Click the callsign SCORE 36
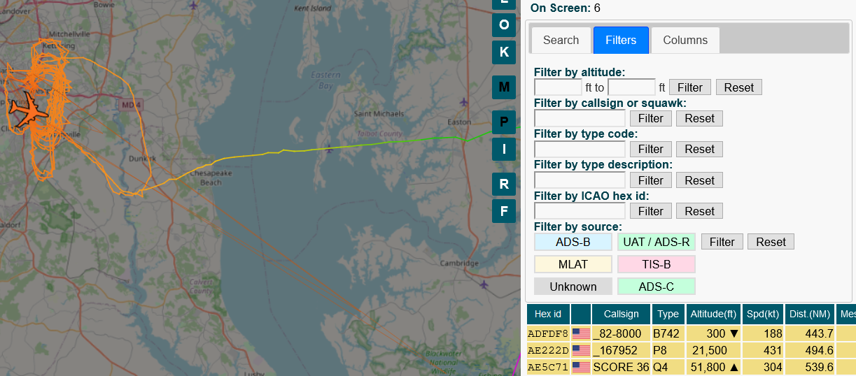The width and height of the screenshot is (856, 376). [x=621, y=367]
